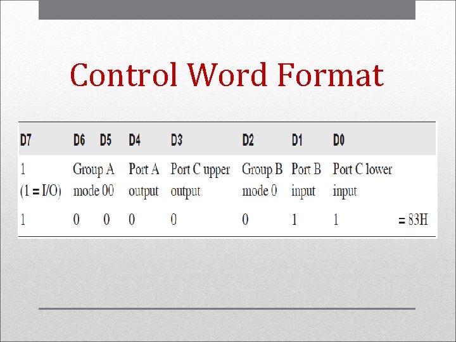
Task: Click the bit value 1 under D1
Action: click(x=294, y=220)
